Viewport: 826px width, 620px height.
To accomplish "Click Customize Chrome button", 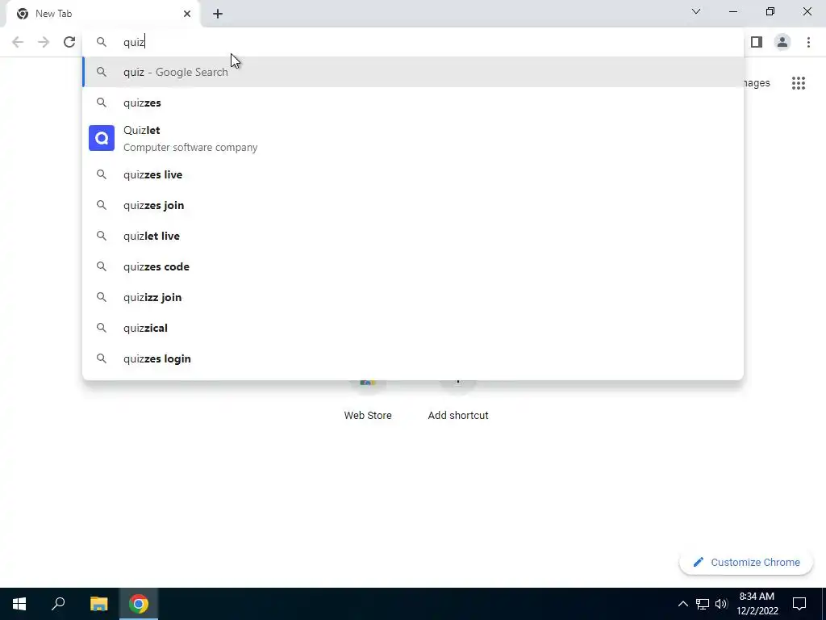I will coord(746,562).
